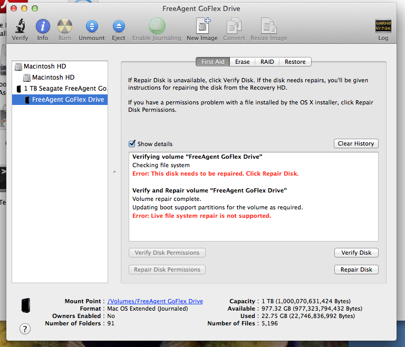Open the Info toolbar icon
Screen dimensions: 405x347
pos(43,26)
